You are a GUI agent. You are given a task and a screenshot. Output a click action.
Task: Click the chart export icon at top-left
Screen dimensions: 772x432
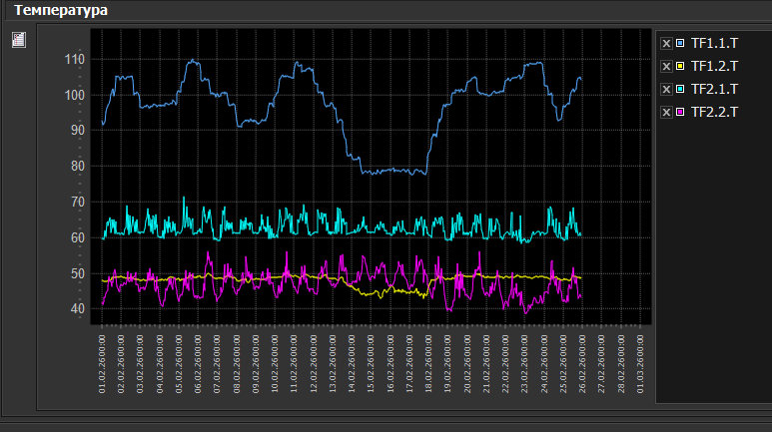click(18, 40)
